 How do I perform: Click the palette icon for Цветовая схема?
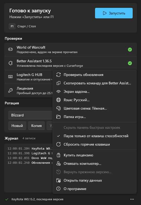pos(58,108)
